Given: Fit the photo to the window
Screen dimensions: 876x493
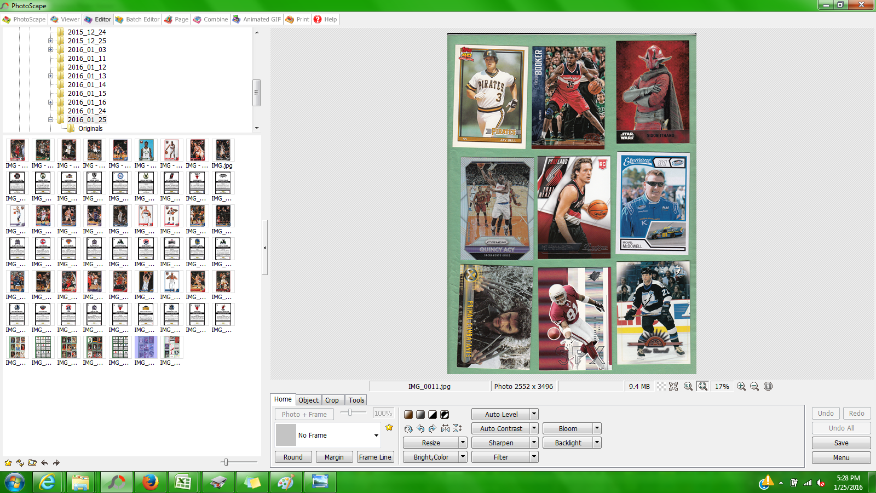Looking at the screenshot, I should pyautogui.click(x=702, y=386).
